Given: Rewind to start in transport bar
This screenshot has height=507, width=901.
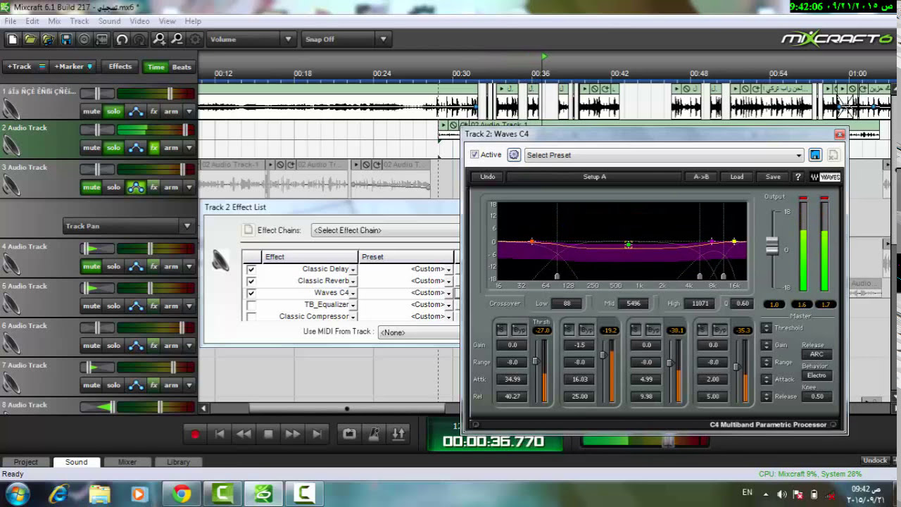Looking at the screenshot, I should tap(220, 434).
